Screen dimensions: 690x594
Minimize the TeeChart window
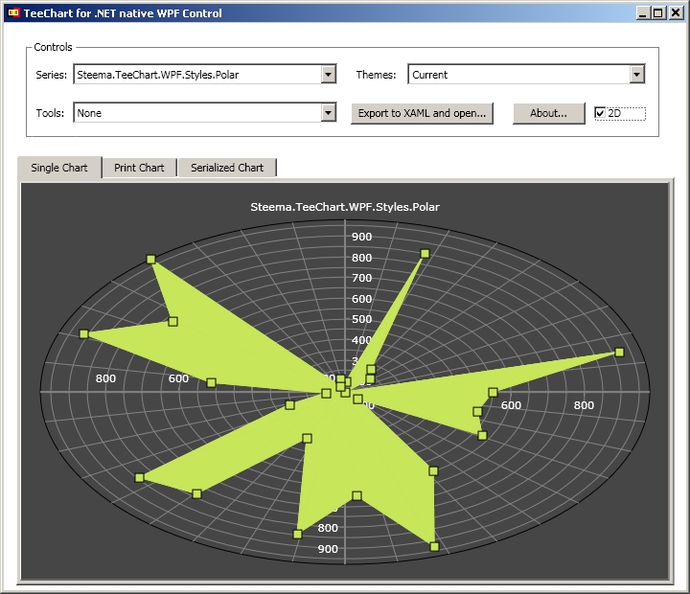coord(643,13)
